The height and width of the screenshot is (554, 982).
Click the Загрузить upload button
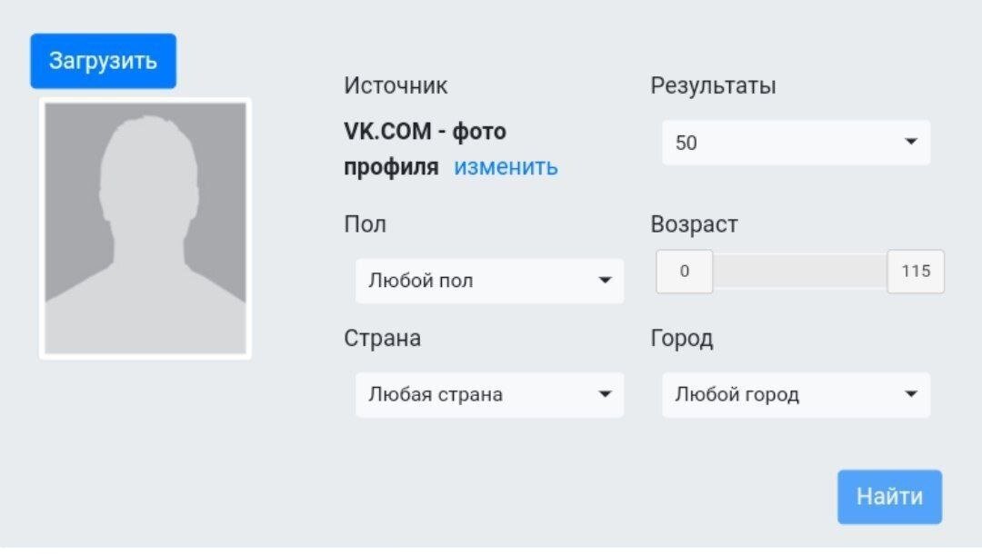coord(104,61)
